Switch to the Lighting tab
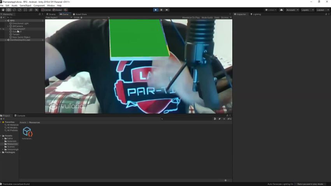331x186 pixels. point(255,14)
